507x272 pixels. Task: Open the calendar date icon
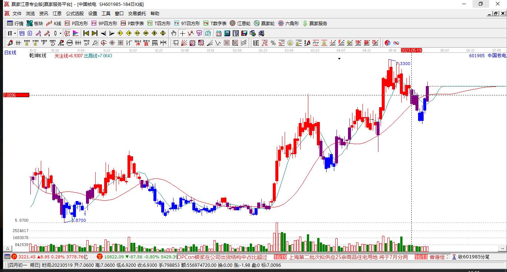click(219, 33)
